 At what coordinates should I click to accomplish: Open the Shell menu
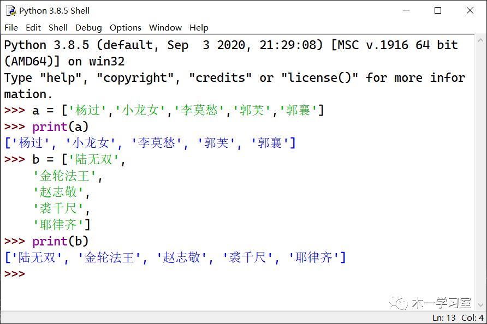(x=58, y=27)
